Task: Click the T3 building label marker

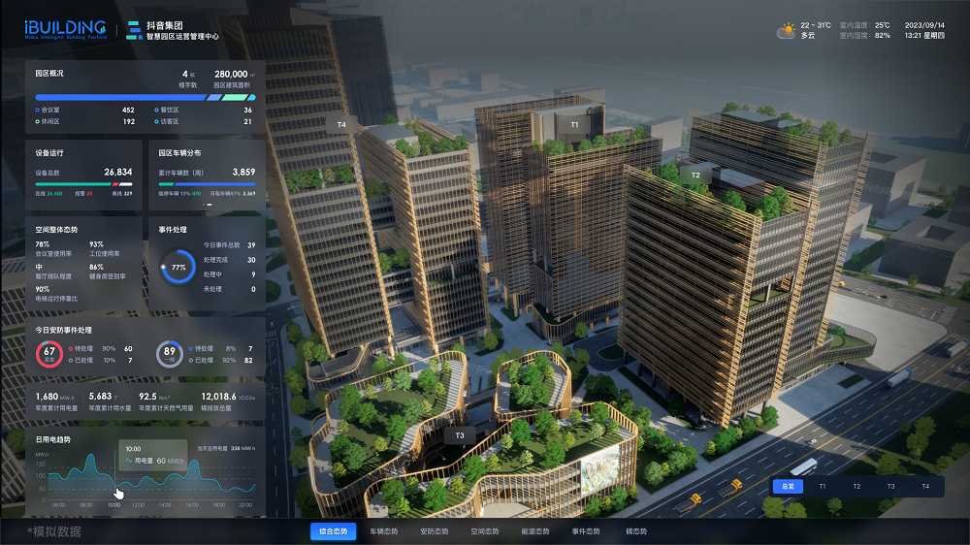Action: (x=460, y=435)
